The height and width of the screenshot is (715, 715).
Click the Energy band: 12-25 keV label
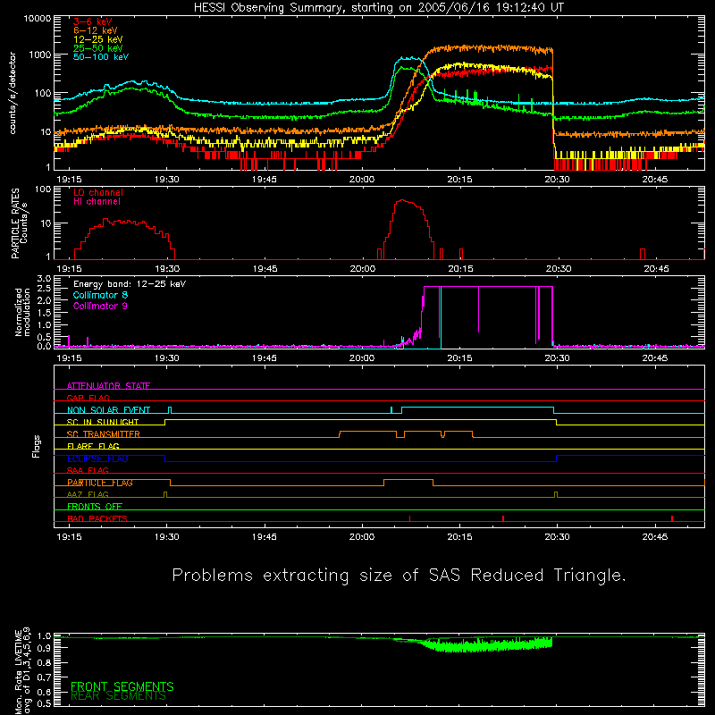pyautogui.click(x=130, y=284)
